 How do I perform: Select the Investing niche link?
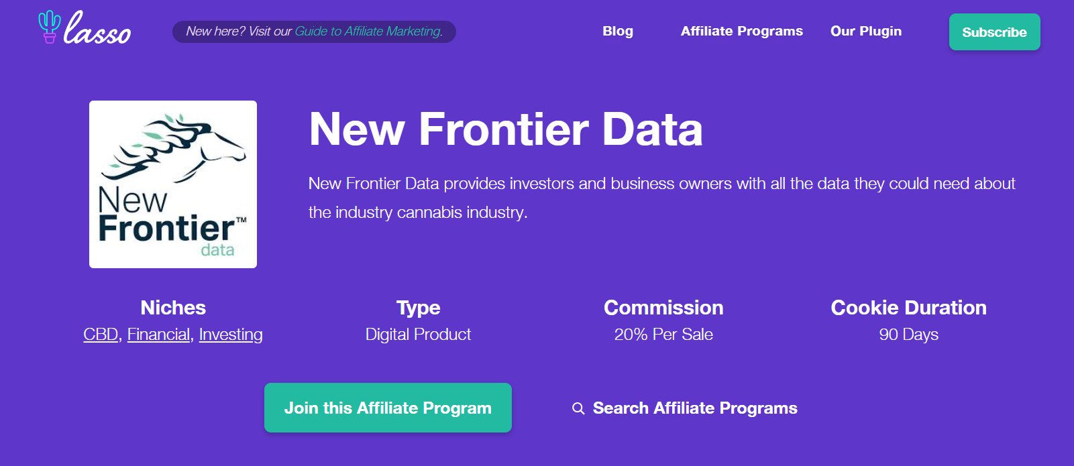point(231,335)
